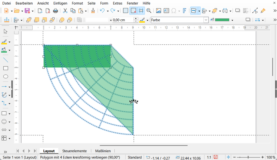
Task: Insert an image using the picture icon
Action: [x=158, y=11]
